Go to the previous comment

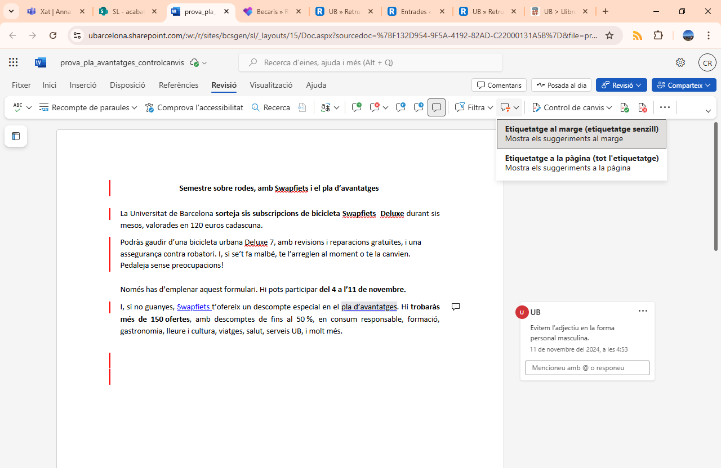tap(400, 107)
